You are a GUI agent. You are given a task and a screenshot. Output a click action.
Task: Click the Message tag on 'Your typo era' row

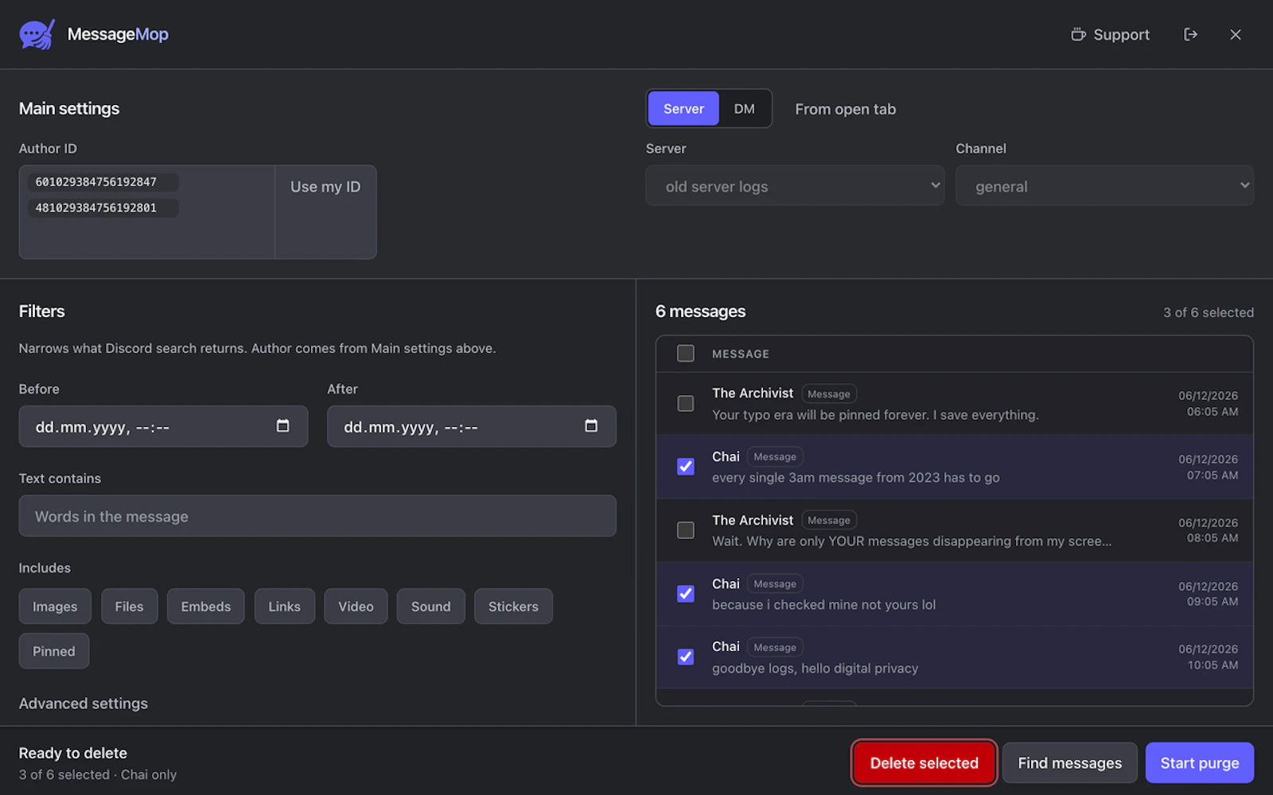(x=828, y=394)
